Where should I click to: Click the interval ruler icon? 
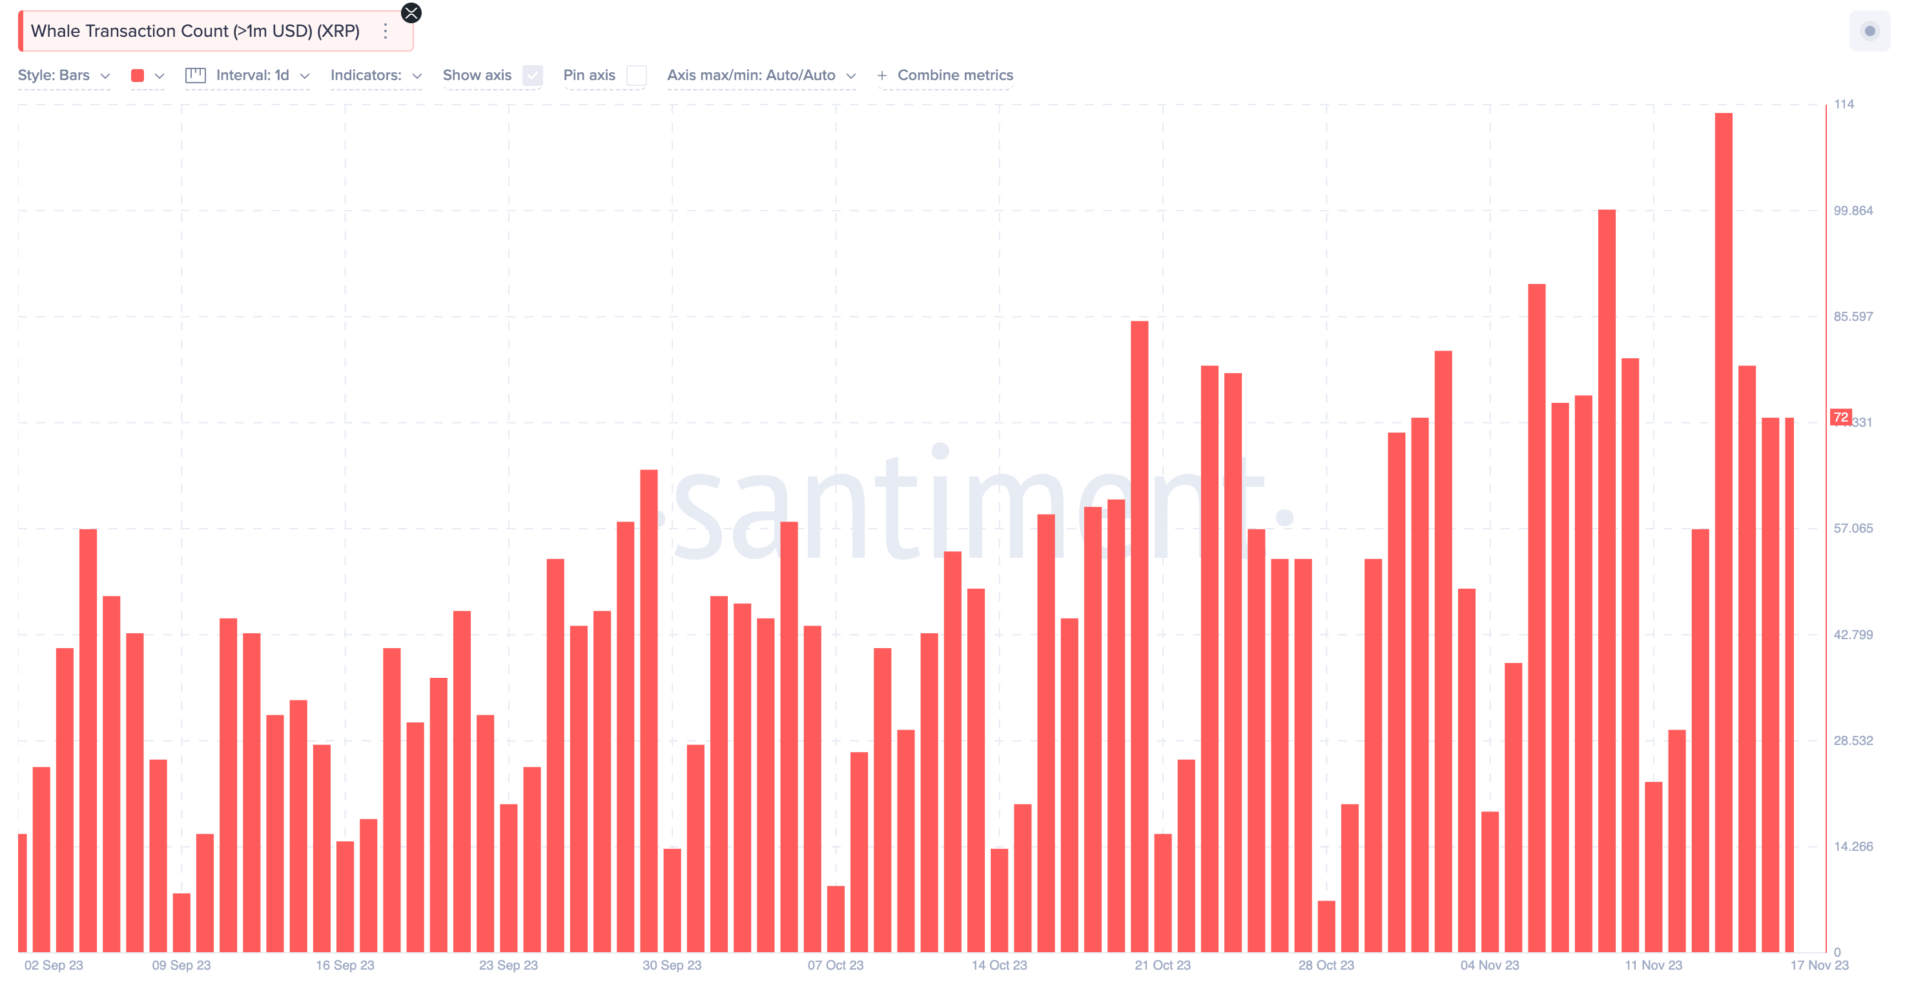tap(195, 76)
